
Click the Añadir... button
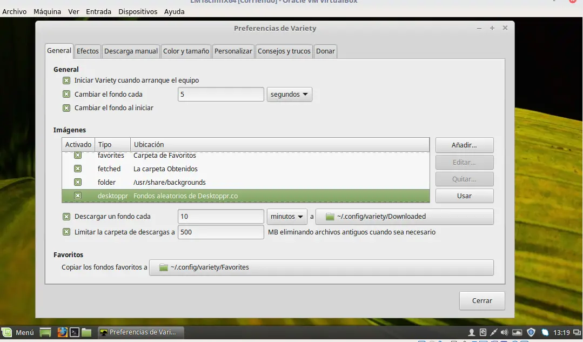[x=464, y=145]
